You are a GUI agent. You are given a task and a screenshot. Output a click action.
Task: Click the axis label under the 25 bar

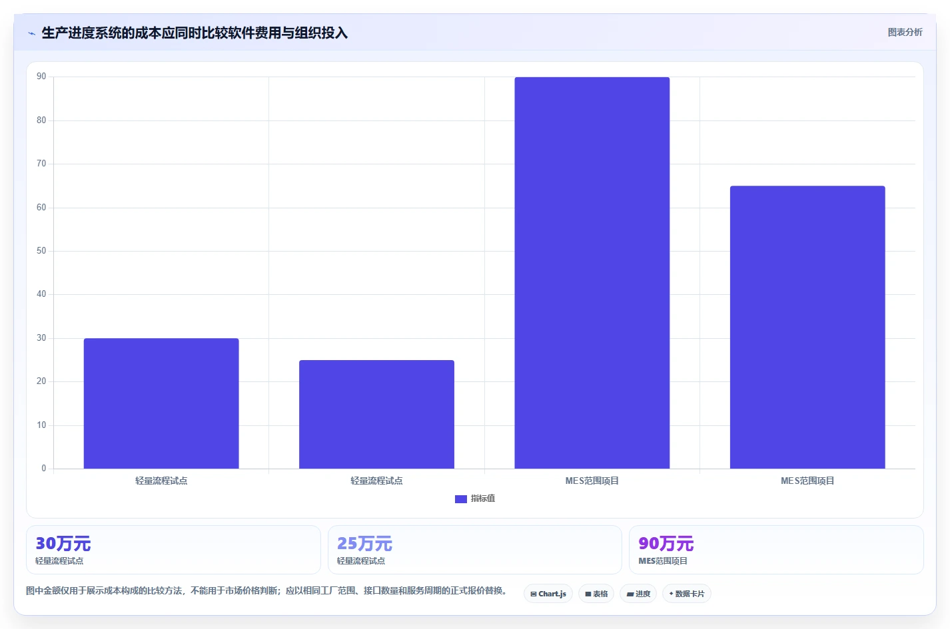(x=376, y=481)
